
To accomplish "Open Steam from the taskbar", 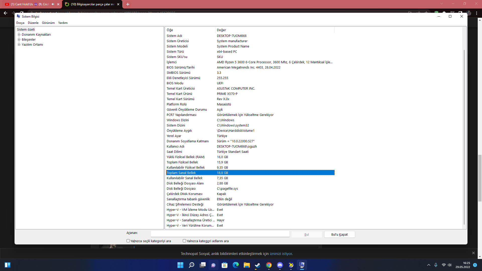I will 258,265.
